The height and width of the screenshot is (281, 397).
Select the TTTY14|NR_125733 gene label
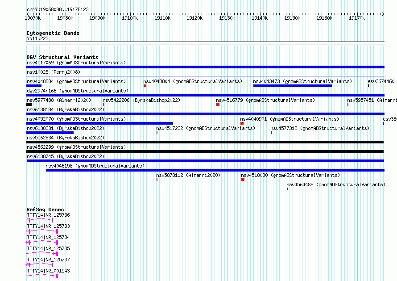coord(48,226)
